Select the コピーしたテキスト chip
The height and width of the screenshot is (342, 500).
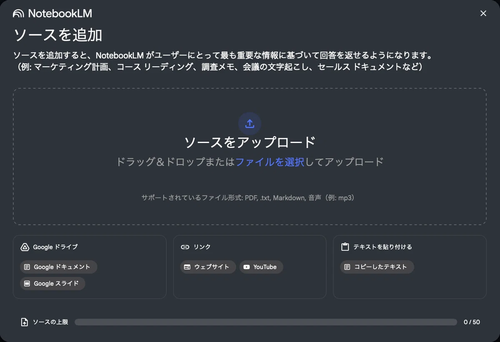[x=377, y=267]
